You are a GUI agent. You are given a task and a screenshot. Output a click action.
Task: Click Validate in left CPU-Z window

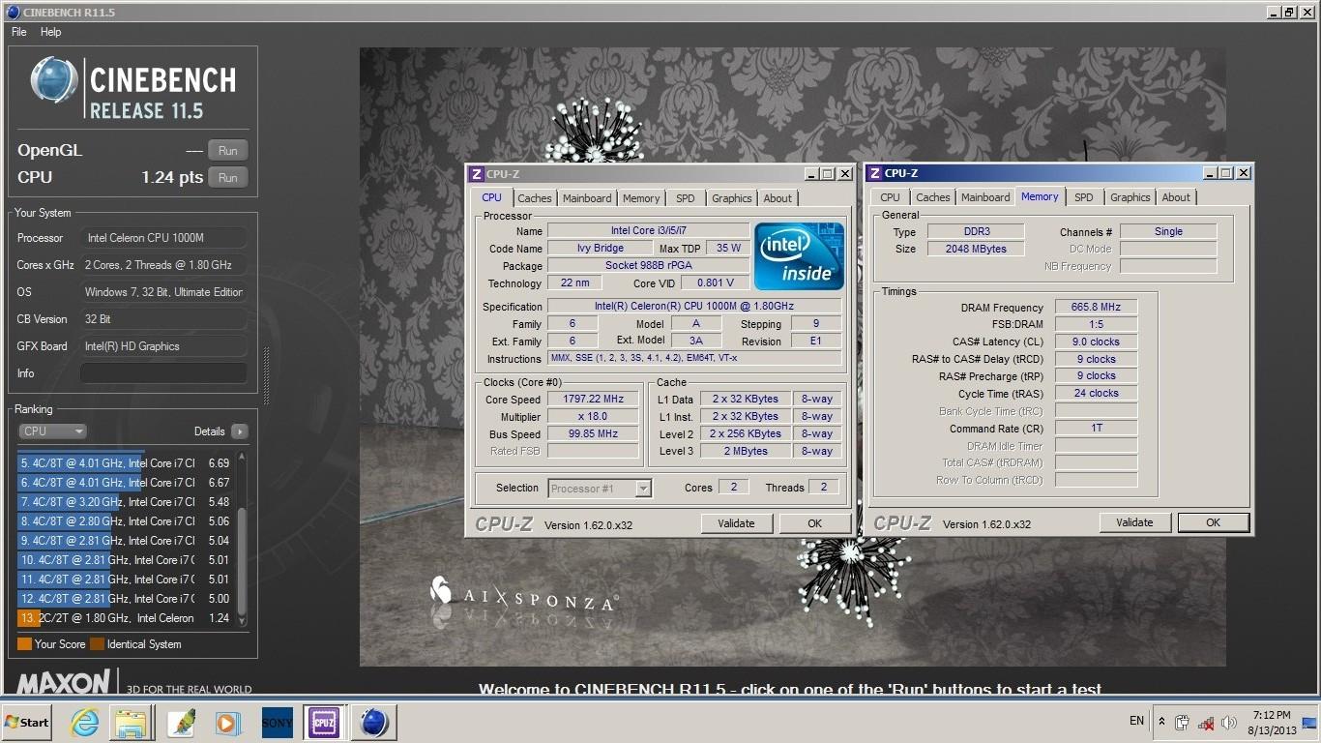[x=736, y=523]
